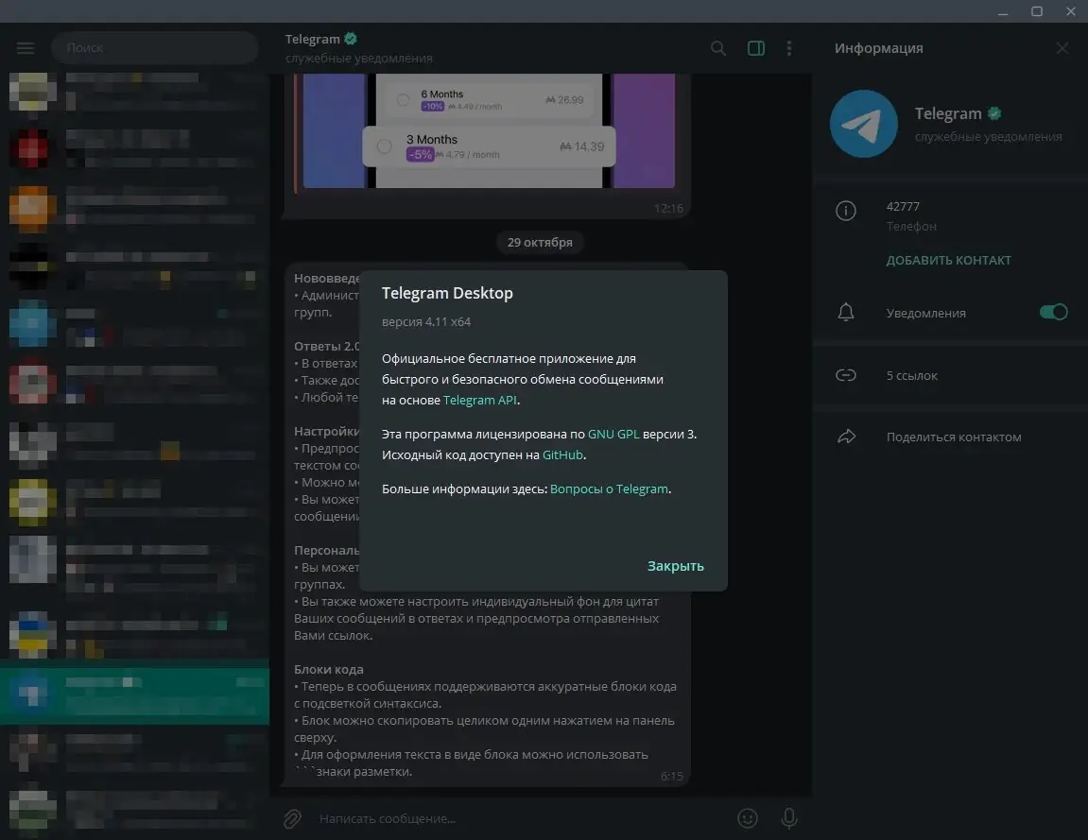Click the info circle icon beside 42777
Screen dimensions: 1088x840
click(845, 210)
